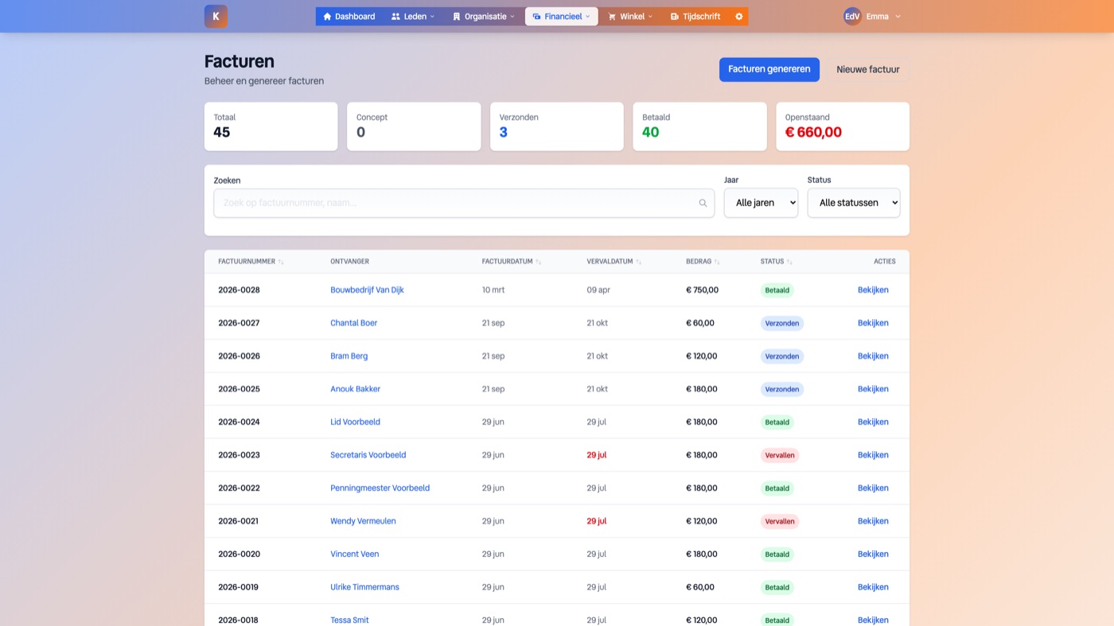Open recipient Penningmeester Voorbeeld

tap(380, 488)
